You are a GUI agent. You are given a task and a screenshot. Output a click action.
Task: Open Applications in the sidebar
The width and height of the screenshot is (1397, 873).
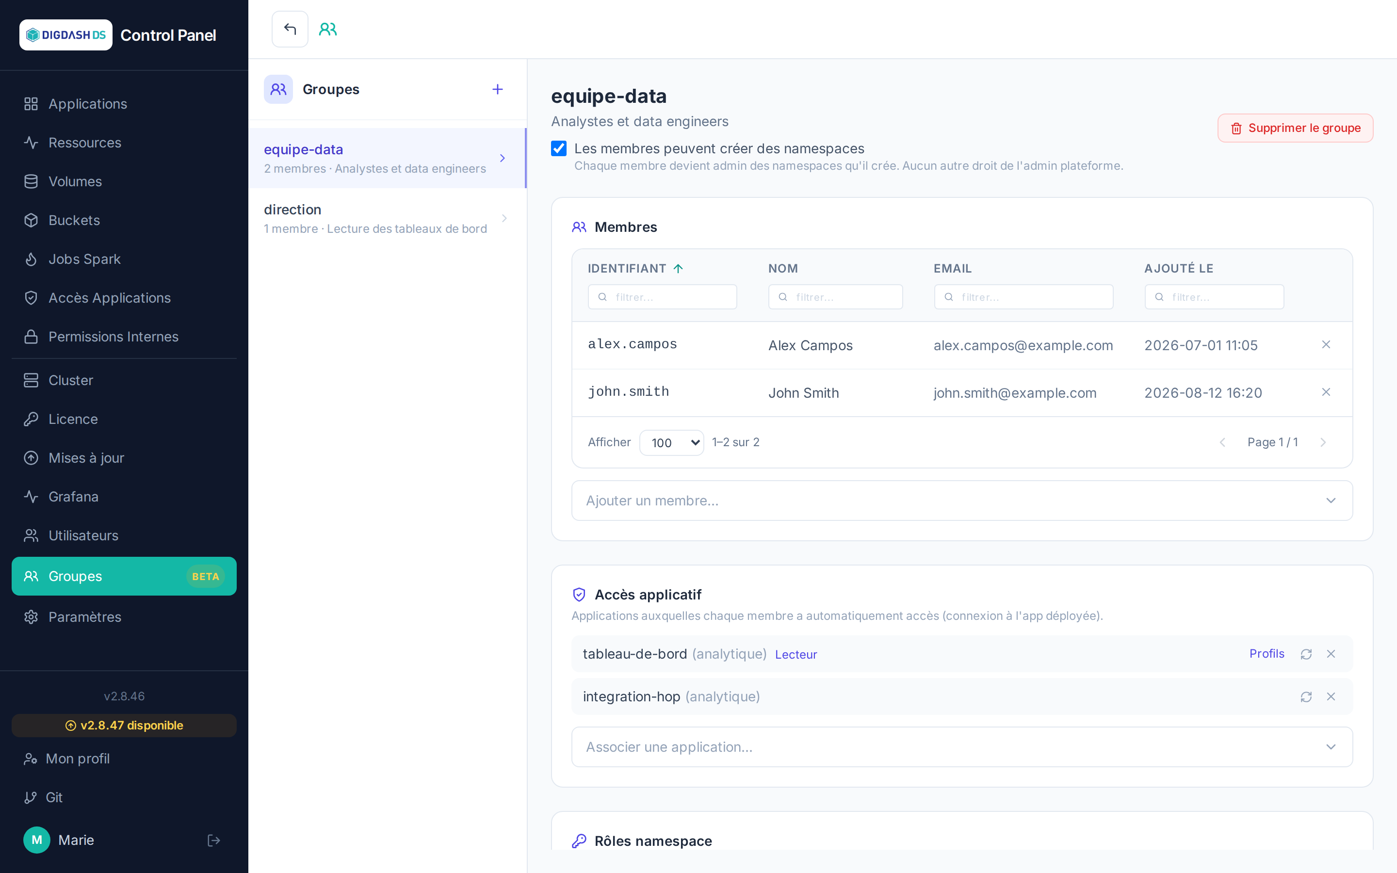tap(124, 104)
